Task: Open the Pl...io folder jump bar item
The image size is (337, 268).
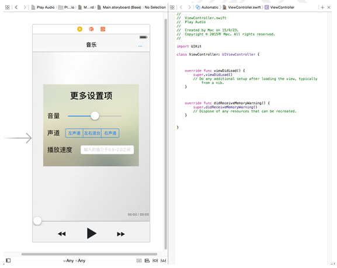Action: (x=67, y=8)
